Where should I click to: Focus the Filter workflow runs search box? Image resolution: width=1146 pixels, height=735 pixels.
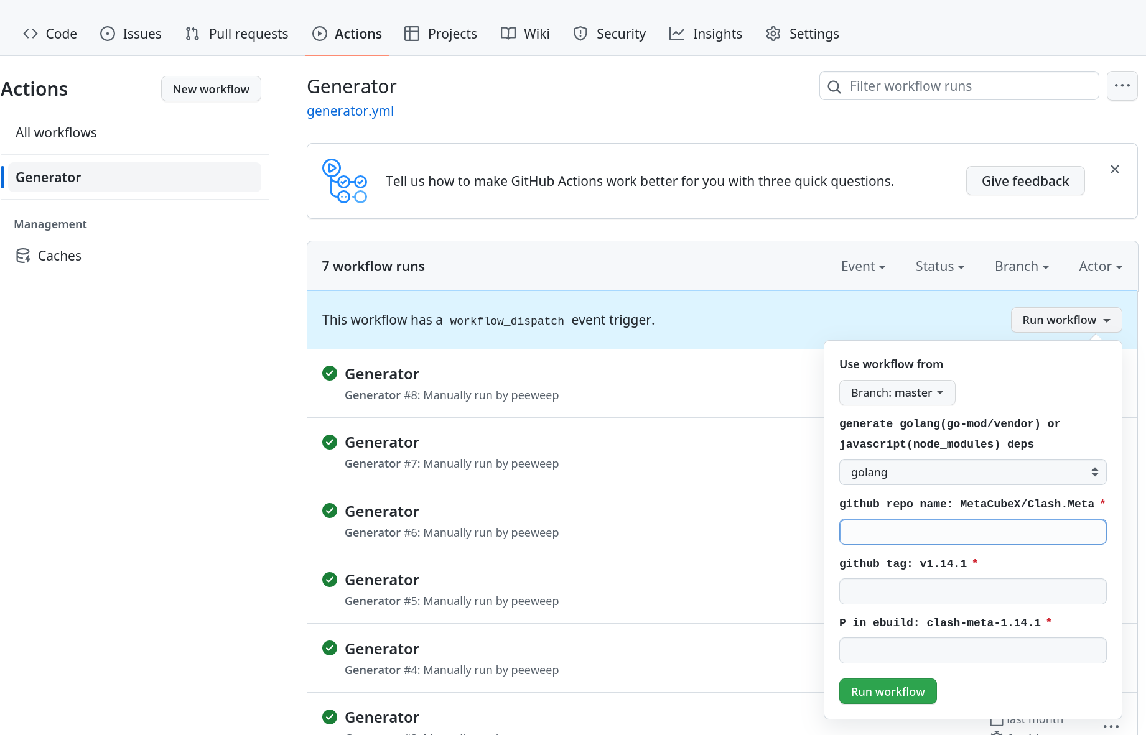[x=959, y=86]
